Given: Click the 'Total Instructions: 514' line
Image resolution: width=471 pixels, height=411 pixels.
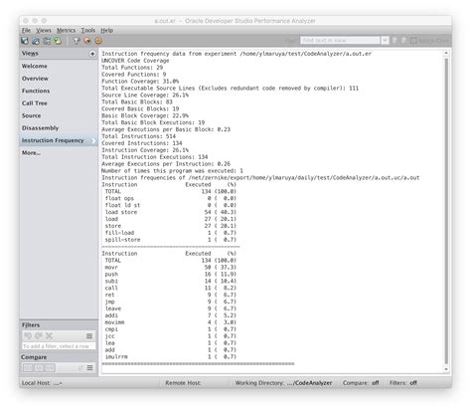Looking at the screenshot, I should (138, 136).
